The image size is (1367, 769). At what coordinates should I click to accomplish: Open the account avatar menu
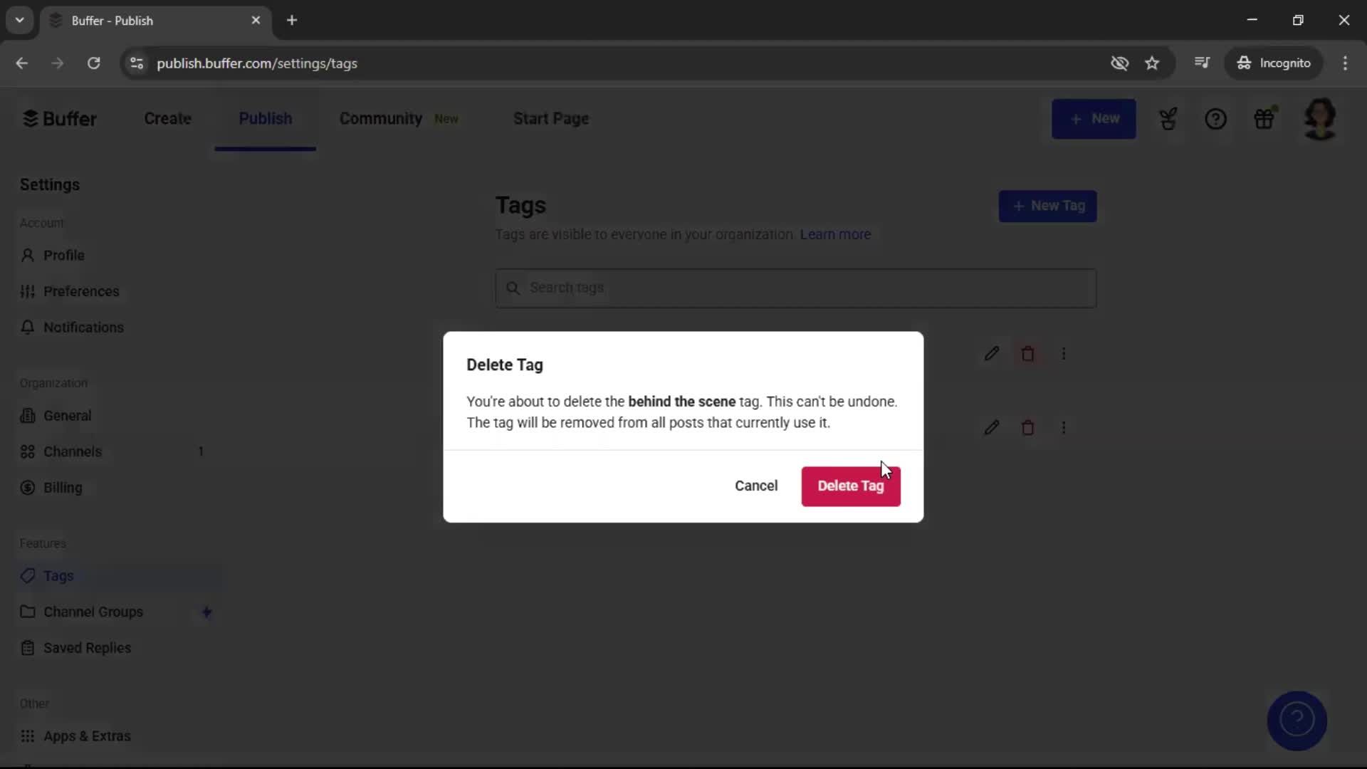[x=1321, y=118]
